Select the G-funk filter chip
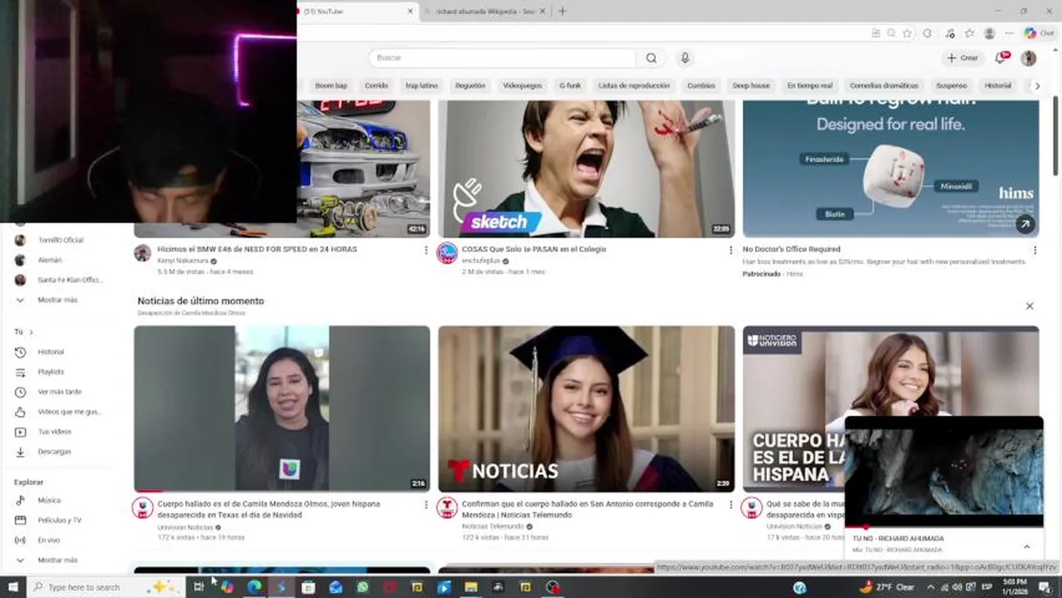1062x598 pixels. pos(570,86)
